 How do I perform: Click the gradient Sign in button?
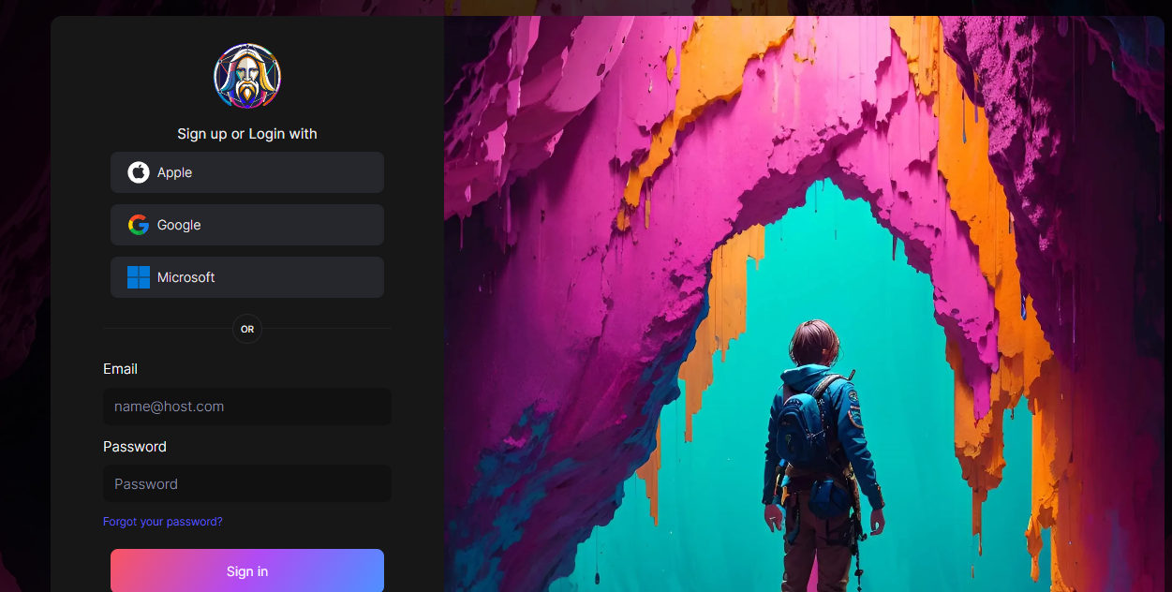247,570
